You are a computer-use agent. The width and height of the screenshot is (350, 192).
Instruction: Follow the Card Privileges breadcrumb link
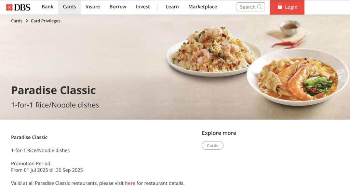point(45,21)
